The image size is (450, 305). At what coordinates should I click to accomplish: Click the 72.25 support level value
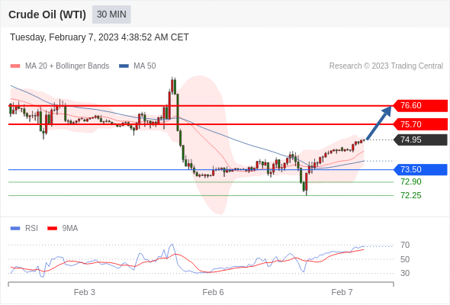click(x=411, y=195)
